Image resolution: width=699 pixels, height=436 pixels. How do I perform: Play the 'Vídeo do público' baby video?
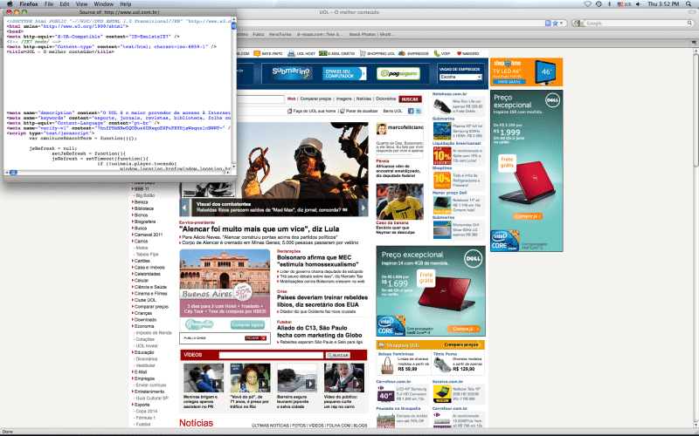pos(344,378)
